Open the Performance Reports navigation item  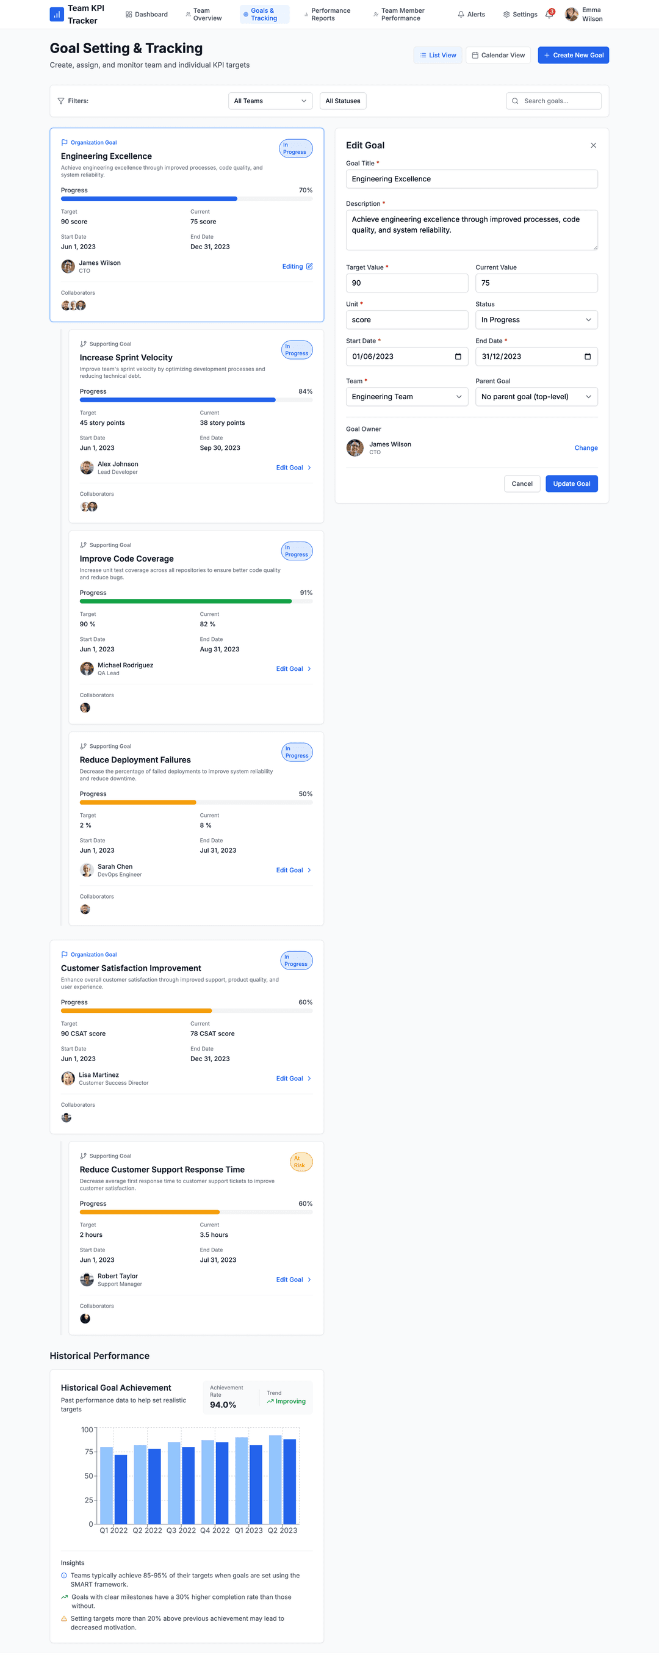click(328, 14)
